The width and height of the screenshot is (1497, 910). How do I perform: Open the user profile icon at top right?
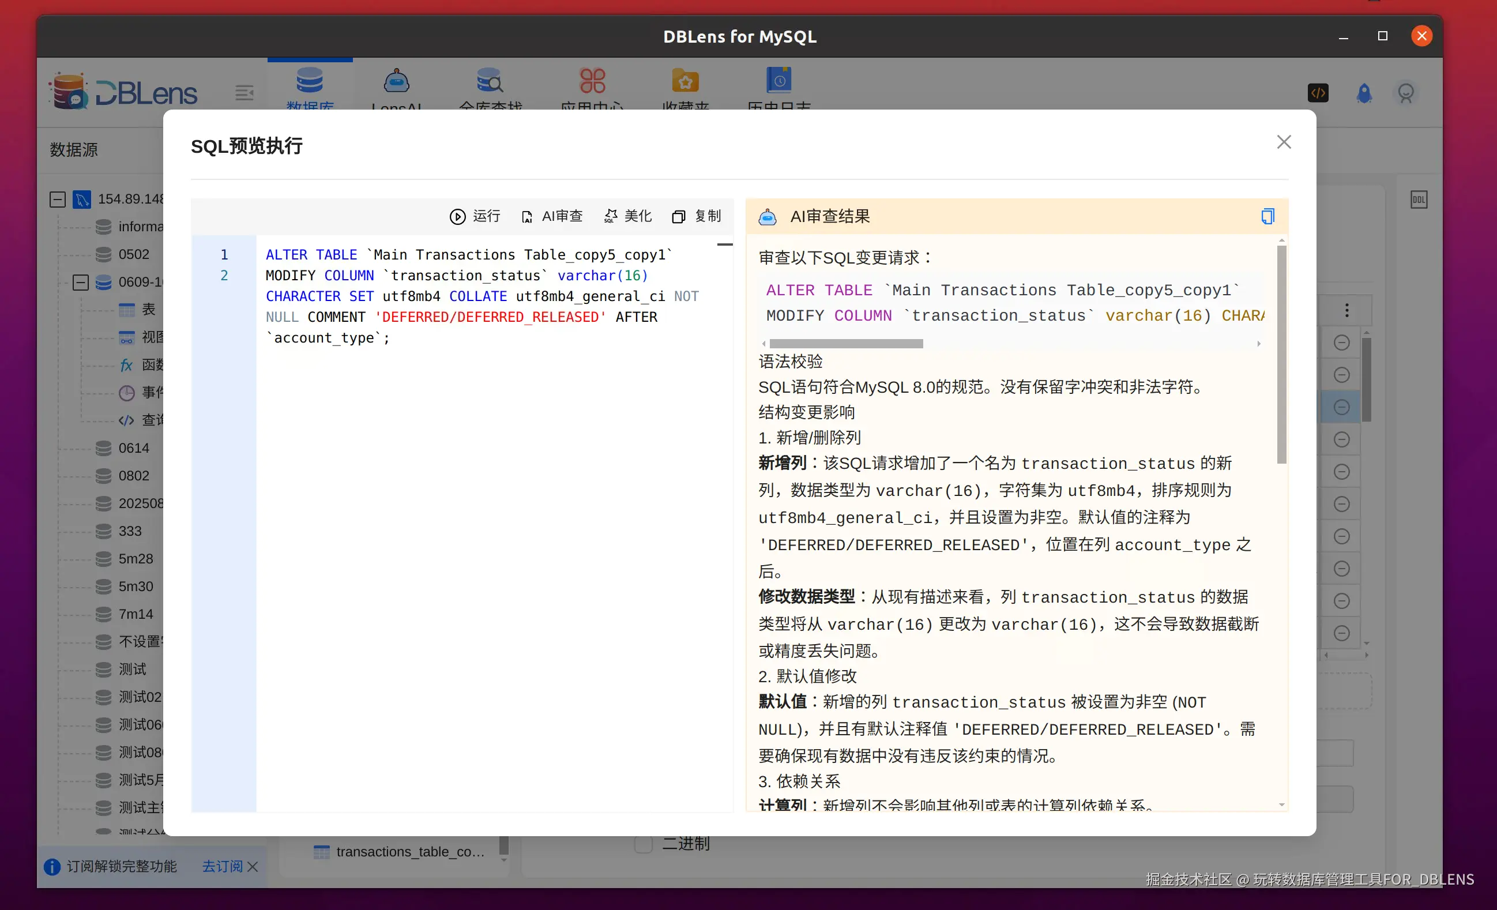(x=1406, y=93)
